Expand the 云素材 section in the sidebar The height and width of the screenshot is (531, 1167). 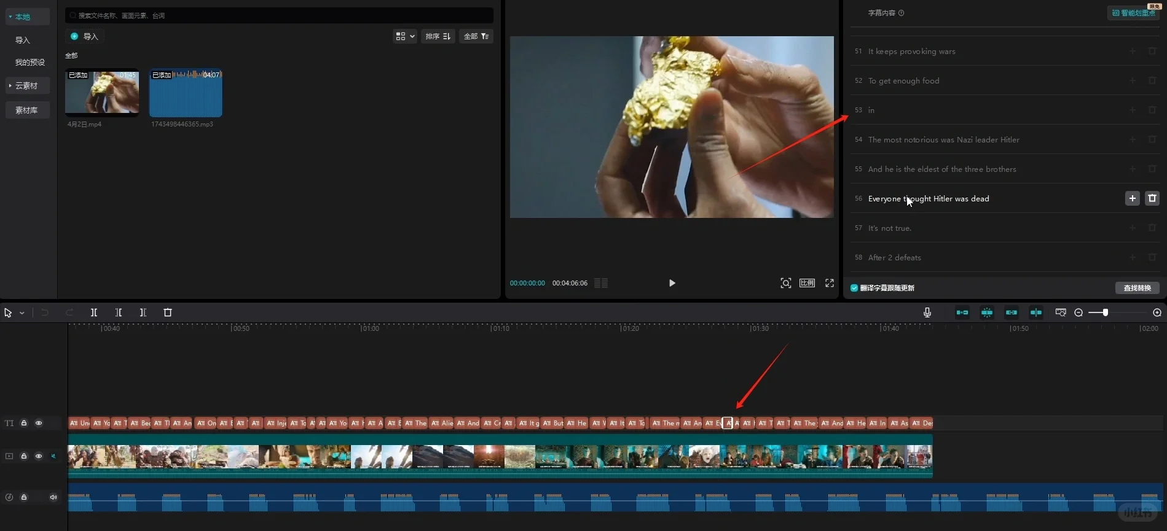10,85
